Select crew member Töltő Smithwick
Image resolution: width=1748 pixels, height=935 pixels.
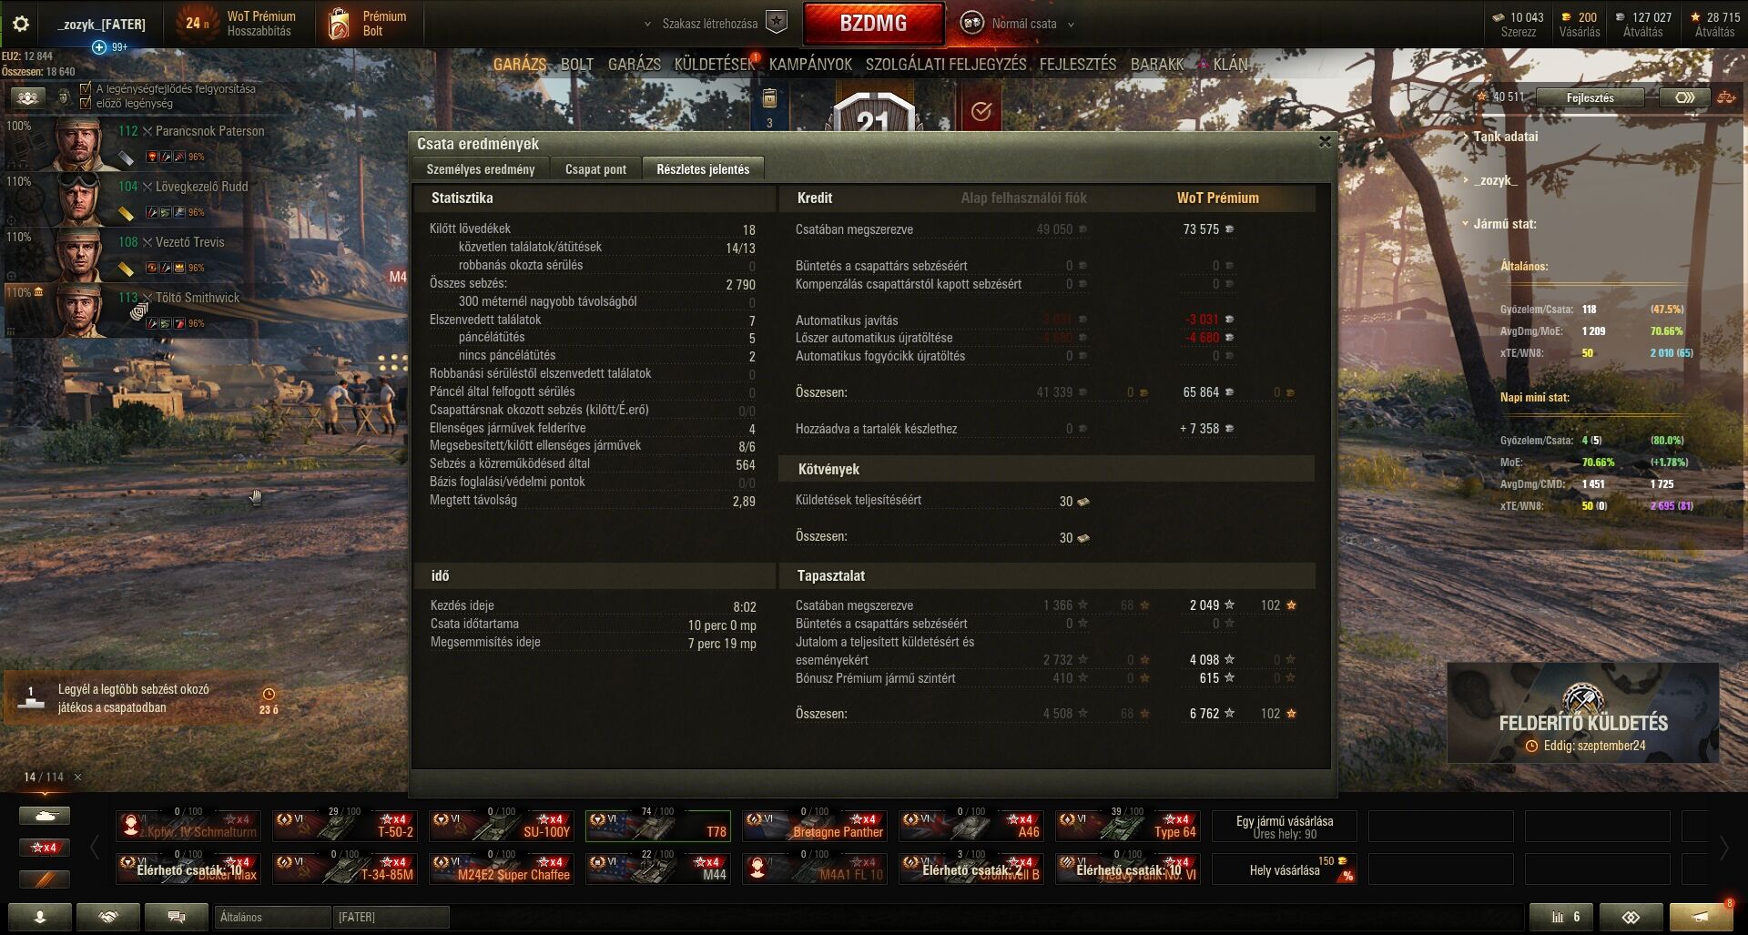tap(205, 310)
